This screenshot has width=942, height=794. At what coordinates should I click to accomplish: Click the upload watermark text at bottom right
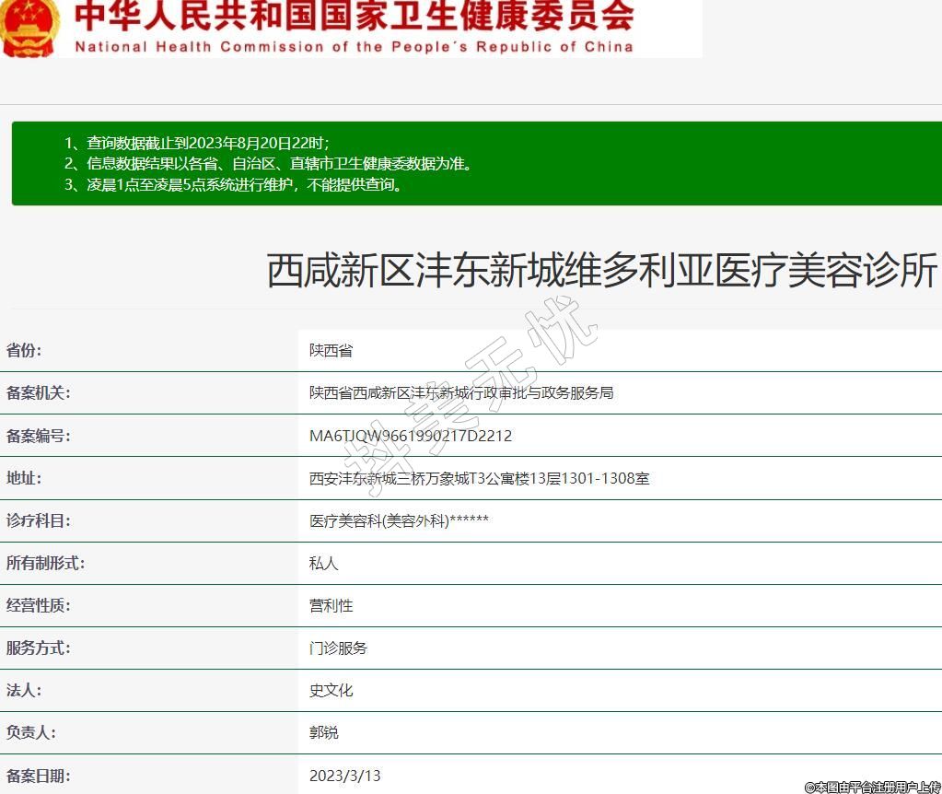[x=872, y=787]
